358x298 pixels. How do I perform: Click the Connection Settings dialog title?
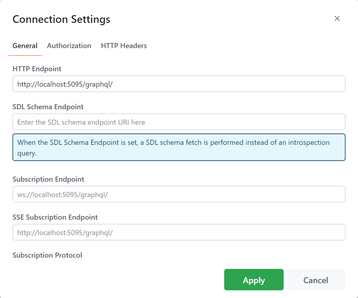tap(61, 19)
